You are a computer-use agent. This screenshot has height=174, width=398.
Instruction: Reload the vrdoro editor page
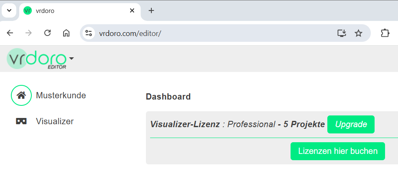pyautogui.click(x=48, y=33)
